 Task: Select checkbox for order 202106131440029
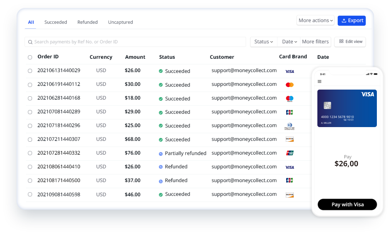pos(30,71)
